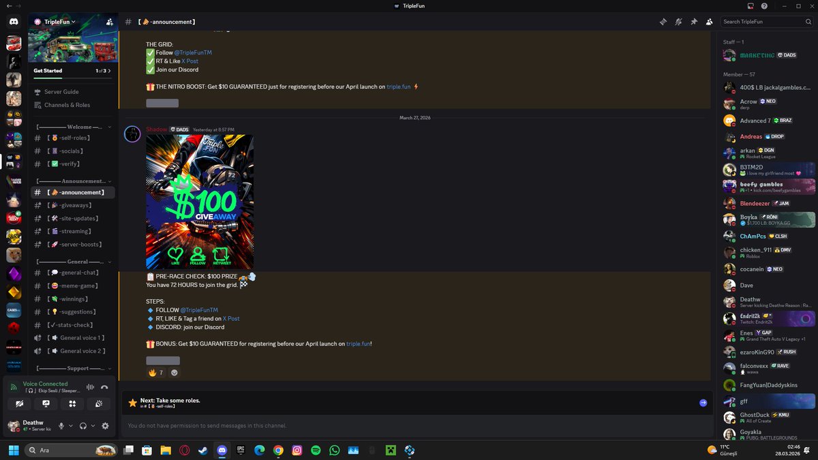Expand headphone output options chevron

pos(93,426)
